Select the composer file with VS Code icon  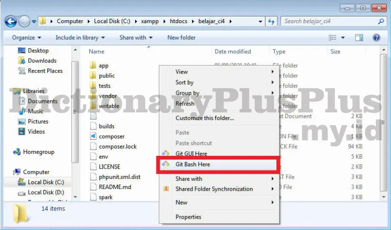coord(107,136)
